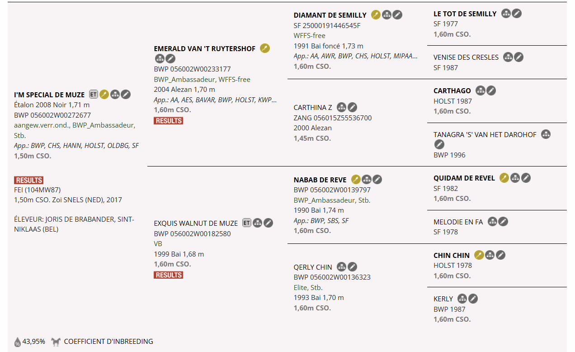575x352 pixels.
Task: Click the Coefficient d'Inbreeding label
Action: tap(108, 342)
